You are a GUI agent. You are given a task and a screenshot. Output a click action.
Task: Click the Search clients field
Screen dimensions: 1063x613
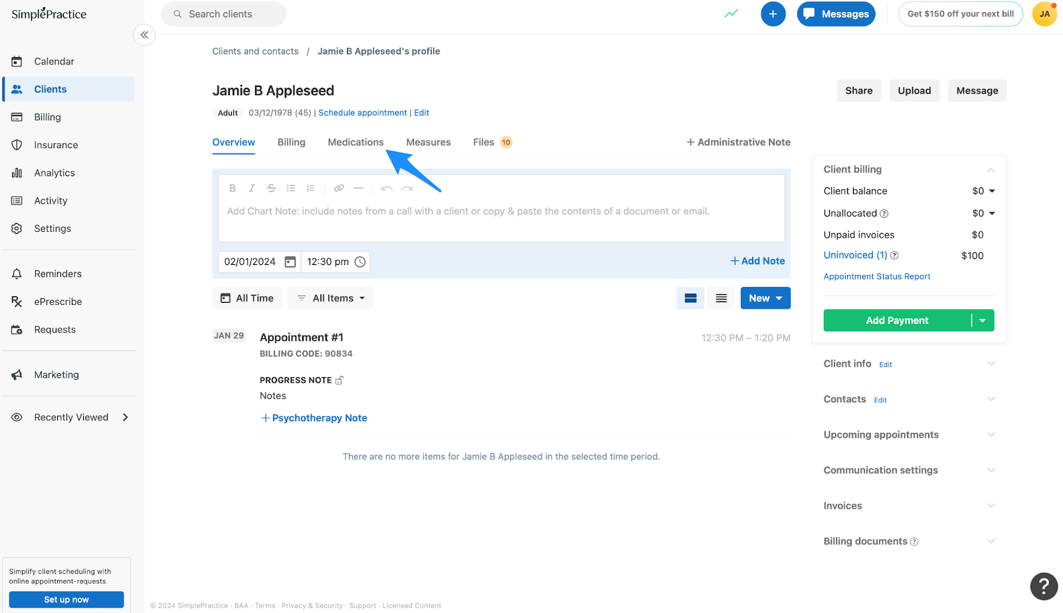(223, 13)
